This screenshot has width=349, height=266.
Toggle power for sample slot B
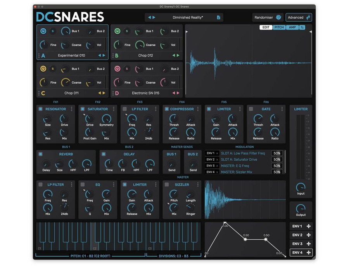pos(117,31)
